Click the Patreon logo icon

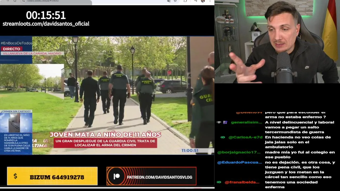116,177
